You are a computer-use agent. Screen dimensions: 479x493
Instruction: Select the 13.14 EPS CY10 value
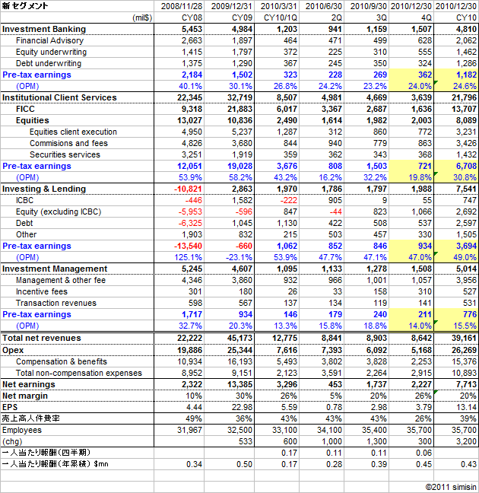click(x=466, y=407)
